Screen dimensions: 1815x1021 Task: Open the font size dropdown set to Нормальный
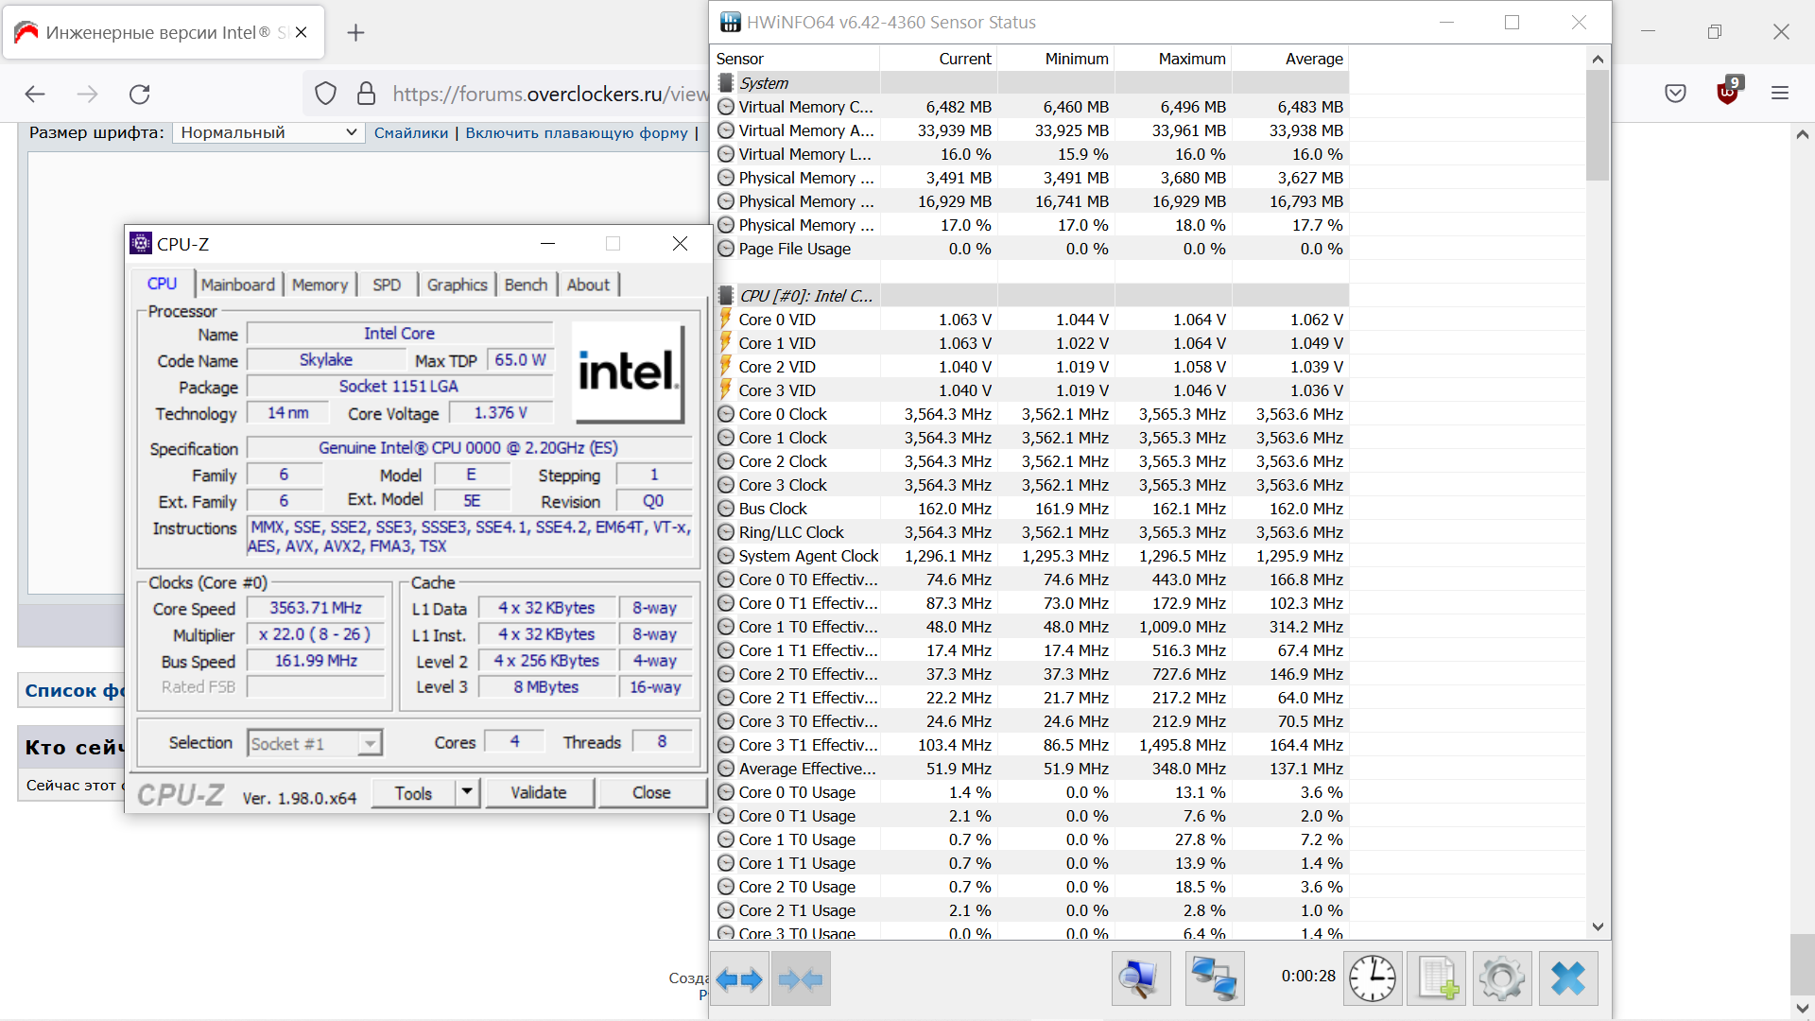tap(268, 132)
